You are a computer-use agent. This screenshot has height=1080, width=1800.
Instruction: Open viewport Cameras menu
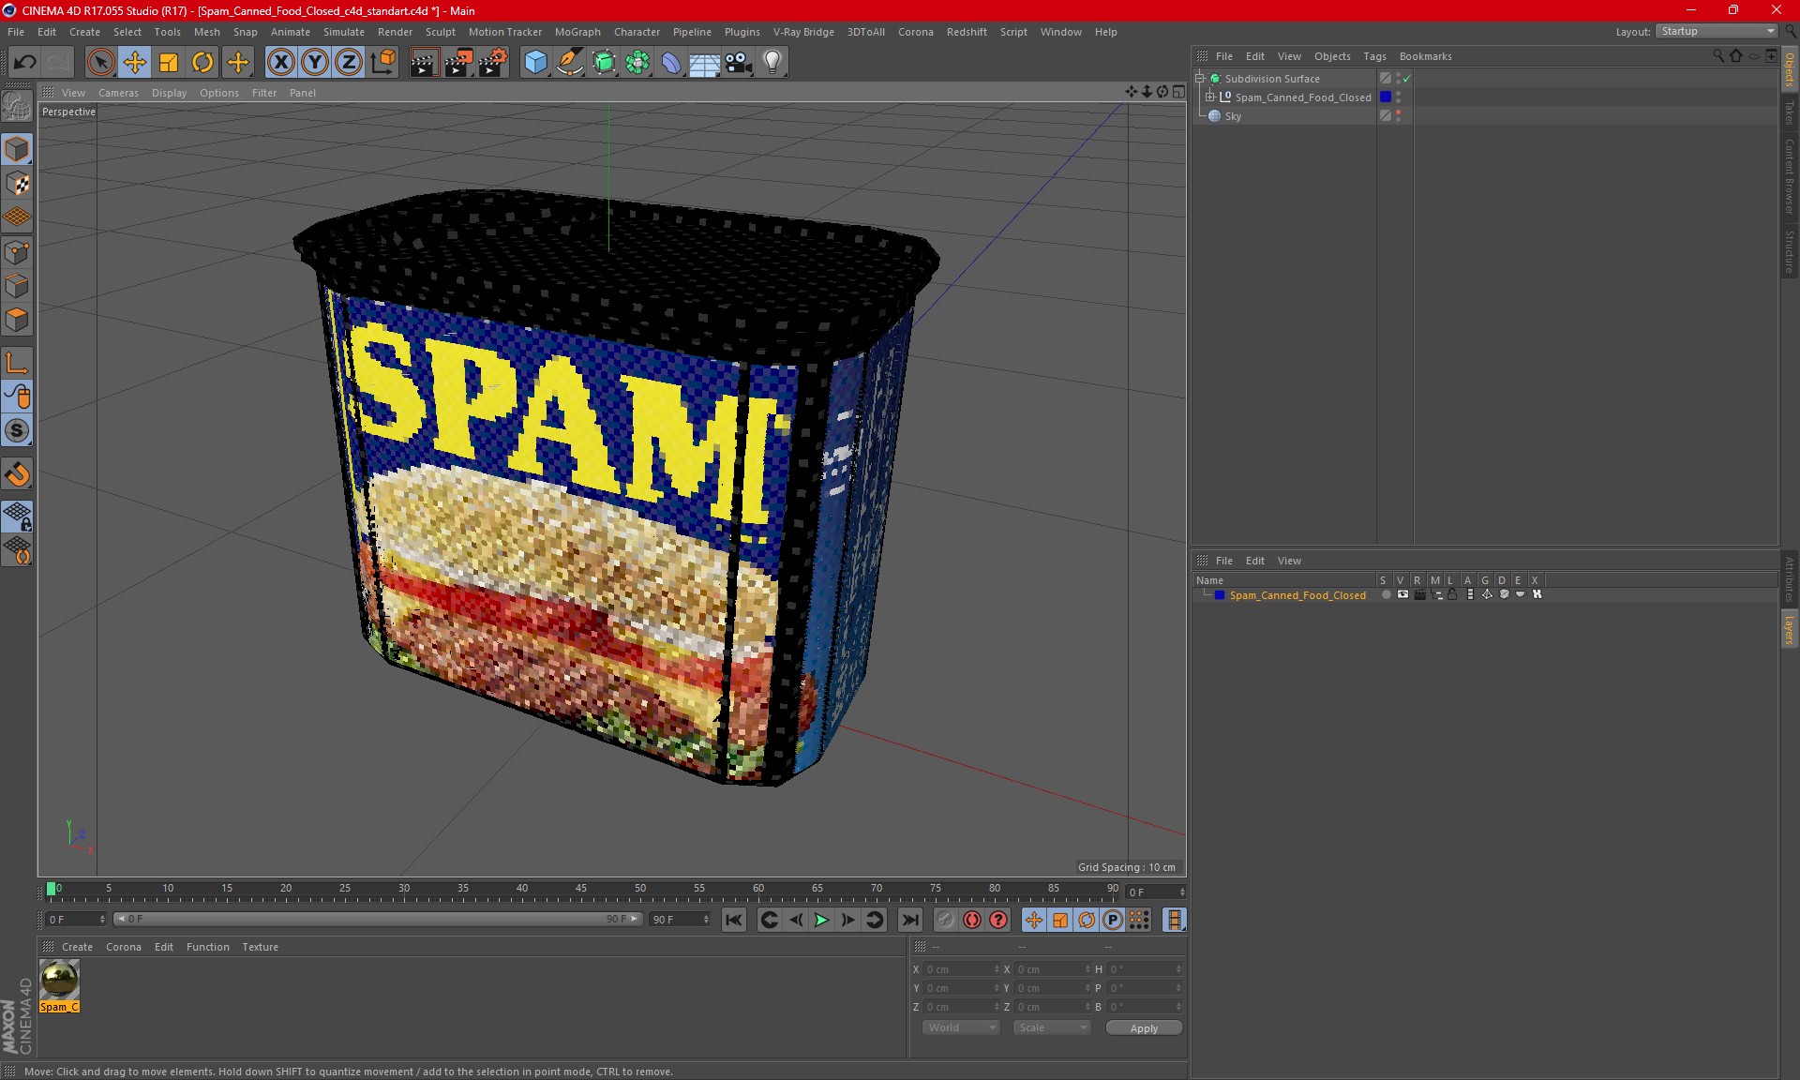118,93
